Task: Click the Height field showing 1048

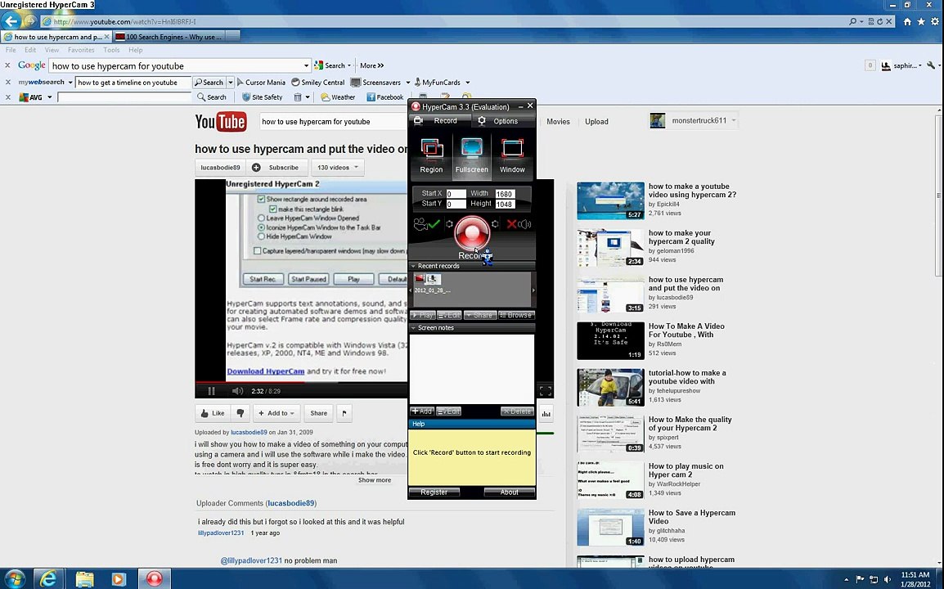Action: click(x=505, y=205)
